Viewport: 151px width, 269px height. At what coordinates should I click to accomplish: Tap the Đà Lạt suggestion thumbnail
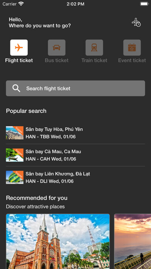coord(15,177)
